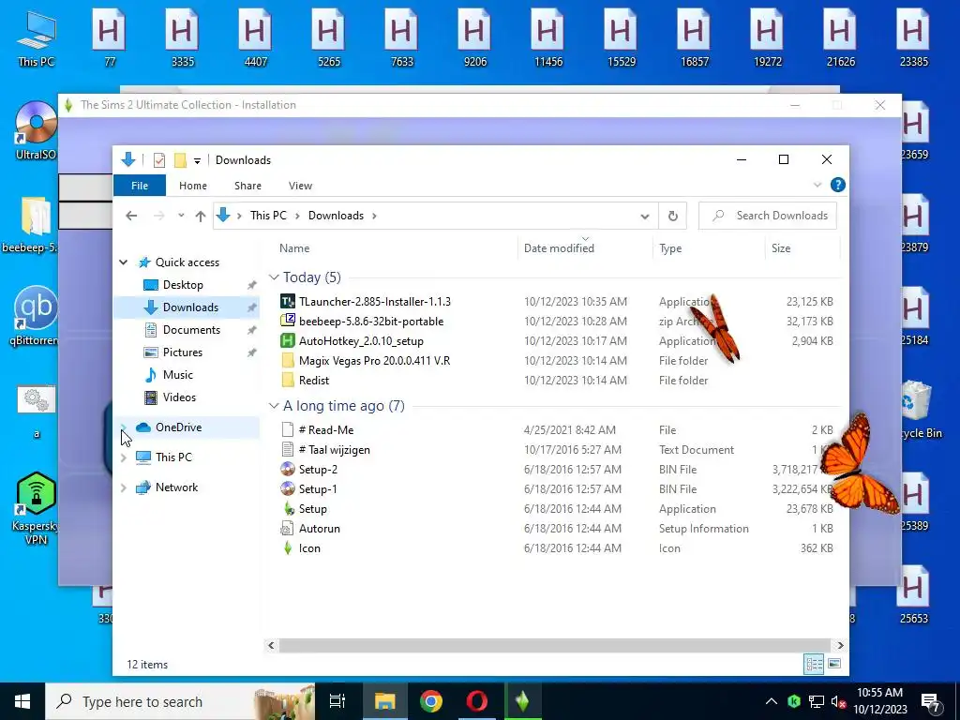Click This PC in the address breadcrumb
Screen dimensions: 960x720
(x=268, y=216)
